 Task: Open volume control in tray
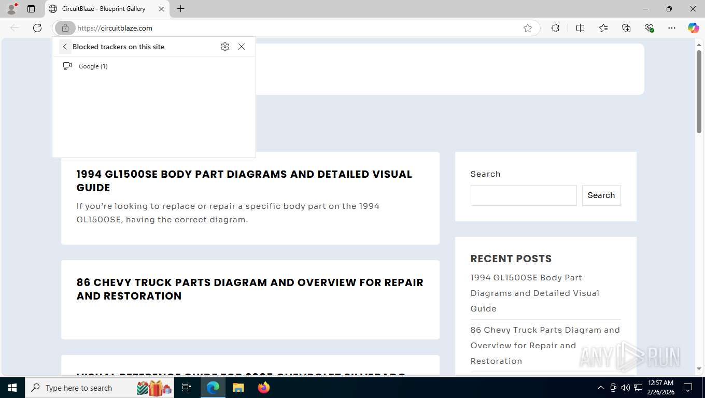[x=626, y=388]
